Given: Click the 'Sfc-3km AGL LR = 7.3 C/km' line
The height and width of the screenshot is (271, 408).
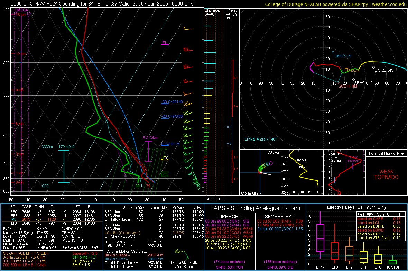Looking at the screenshot, I should 26,253.
